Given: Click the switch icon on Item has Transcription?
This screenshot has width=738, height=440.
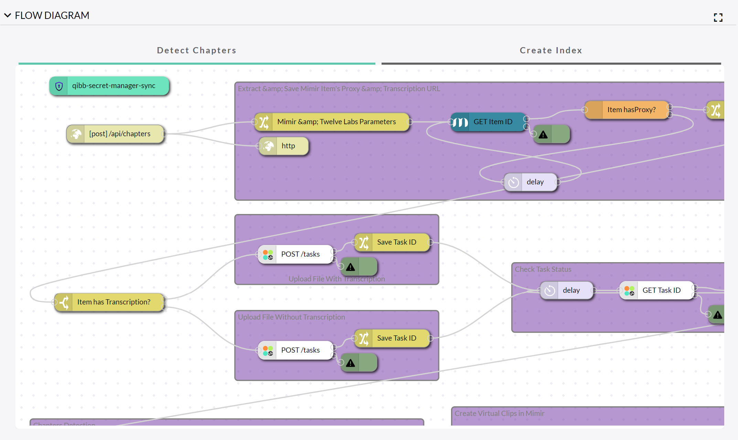Looking at the screenshot, I should pyautogui.click(x=64, y=302).
